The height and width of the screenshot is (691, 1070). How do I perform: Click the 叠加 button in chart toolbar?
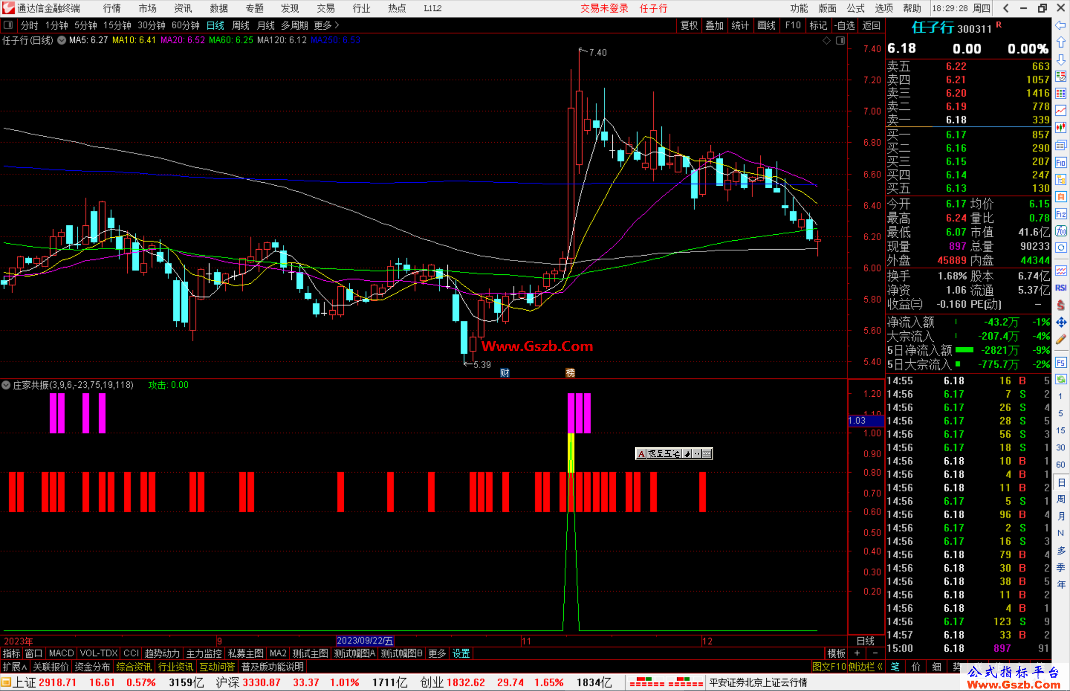714,25
